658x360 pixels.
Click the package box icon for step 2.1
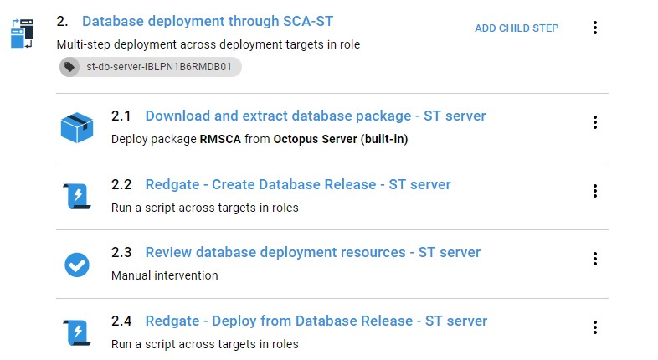click(77, 127)
